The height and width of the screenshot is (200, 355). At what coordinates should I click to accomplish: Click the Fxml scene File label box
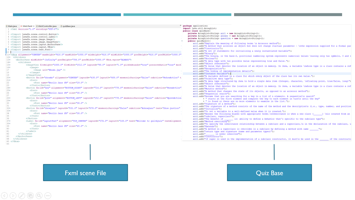[85, 172]
